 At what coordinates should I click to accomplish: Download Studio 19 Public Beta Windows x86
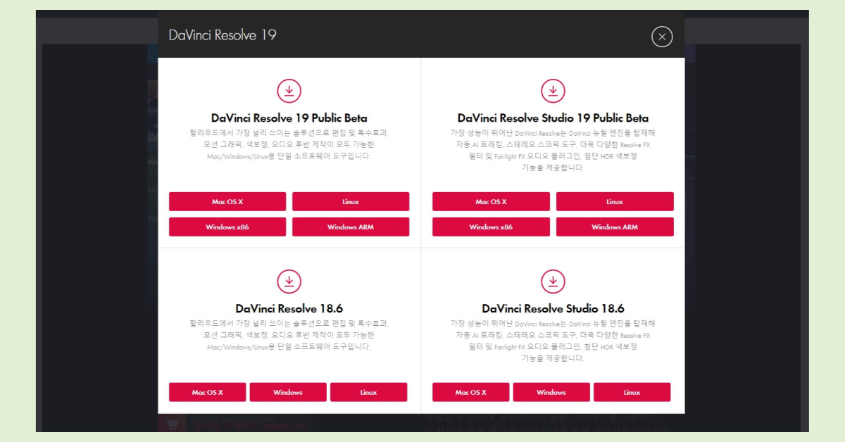click(491, 227)
